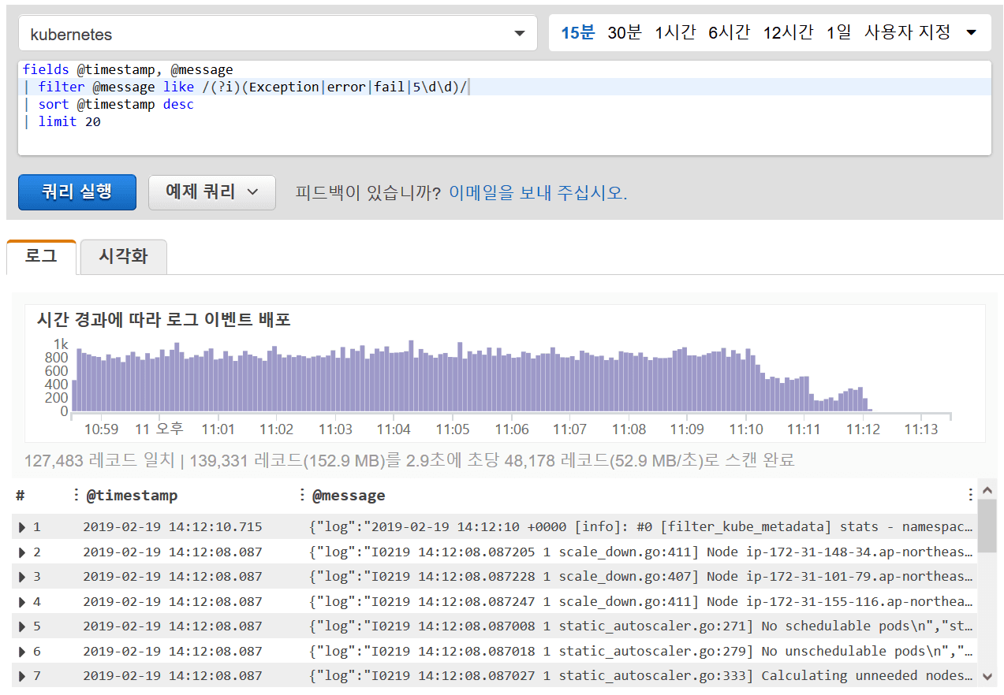Screen dimensions: 1004x695
Task: Select the 30분 time range
Action: [624, 33]
